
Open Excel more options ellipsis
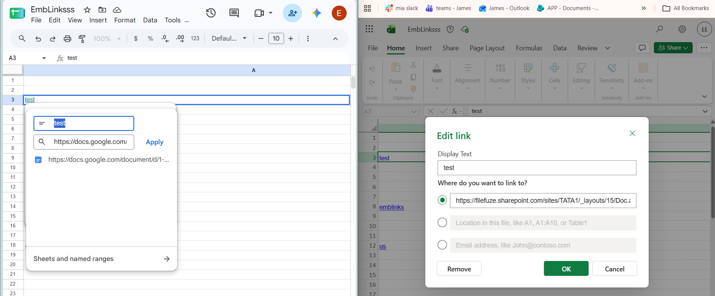click(x=704, y=48)
